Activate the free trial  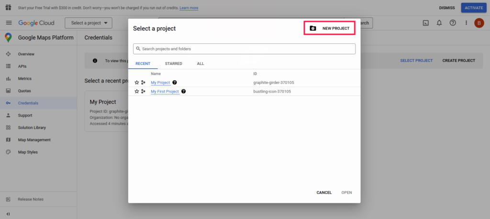click(x=474, y=8)
